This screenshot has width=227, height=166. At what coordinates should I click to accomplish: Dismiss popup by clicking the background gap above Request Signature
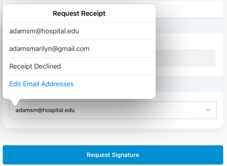pyautogui.click(x=113, y=138)
